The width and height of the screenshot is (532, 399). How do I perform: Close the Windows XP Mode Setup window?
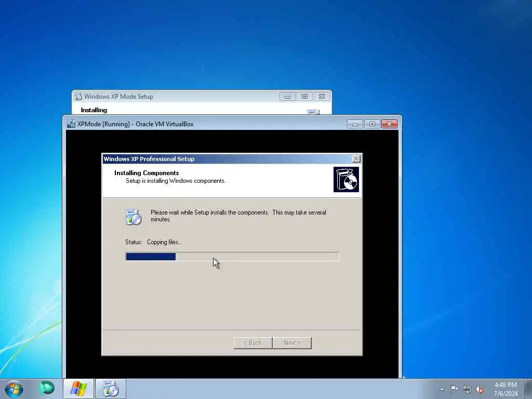coord(322,97)
